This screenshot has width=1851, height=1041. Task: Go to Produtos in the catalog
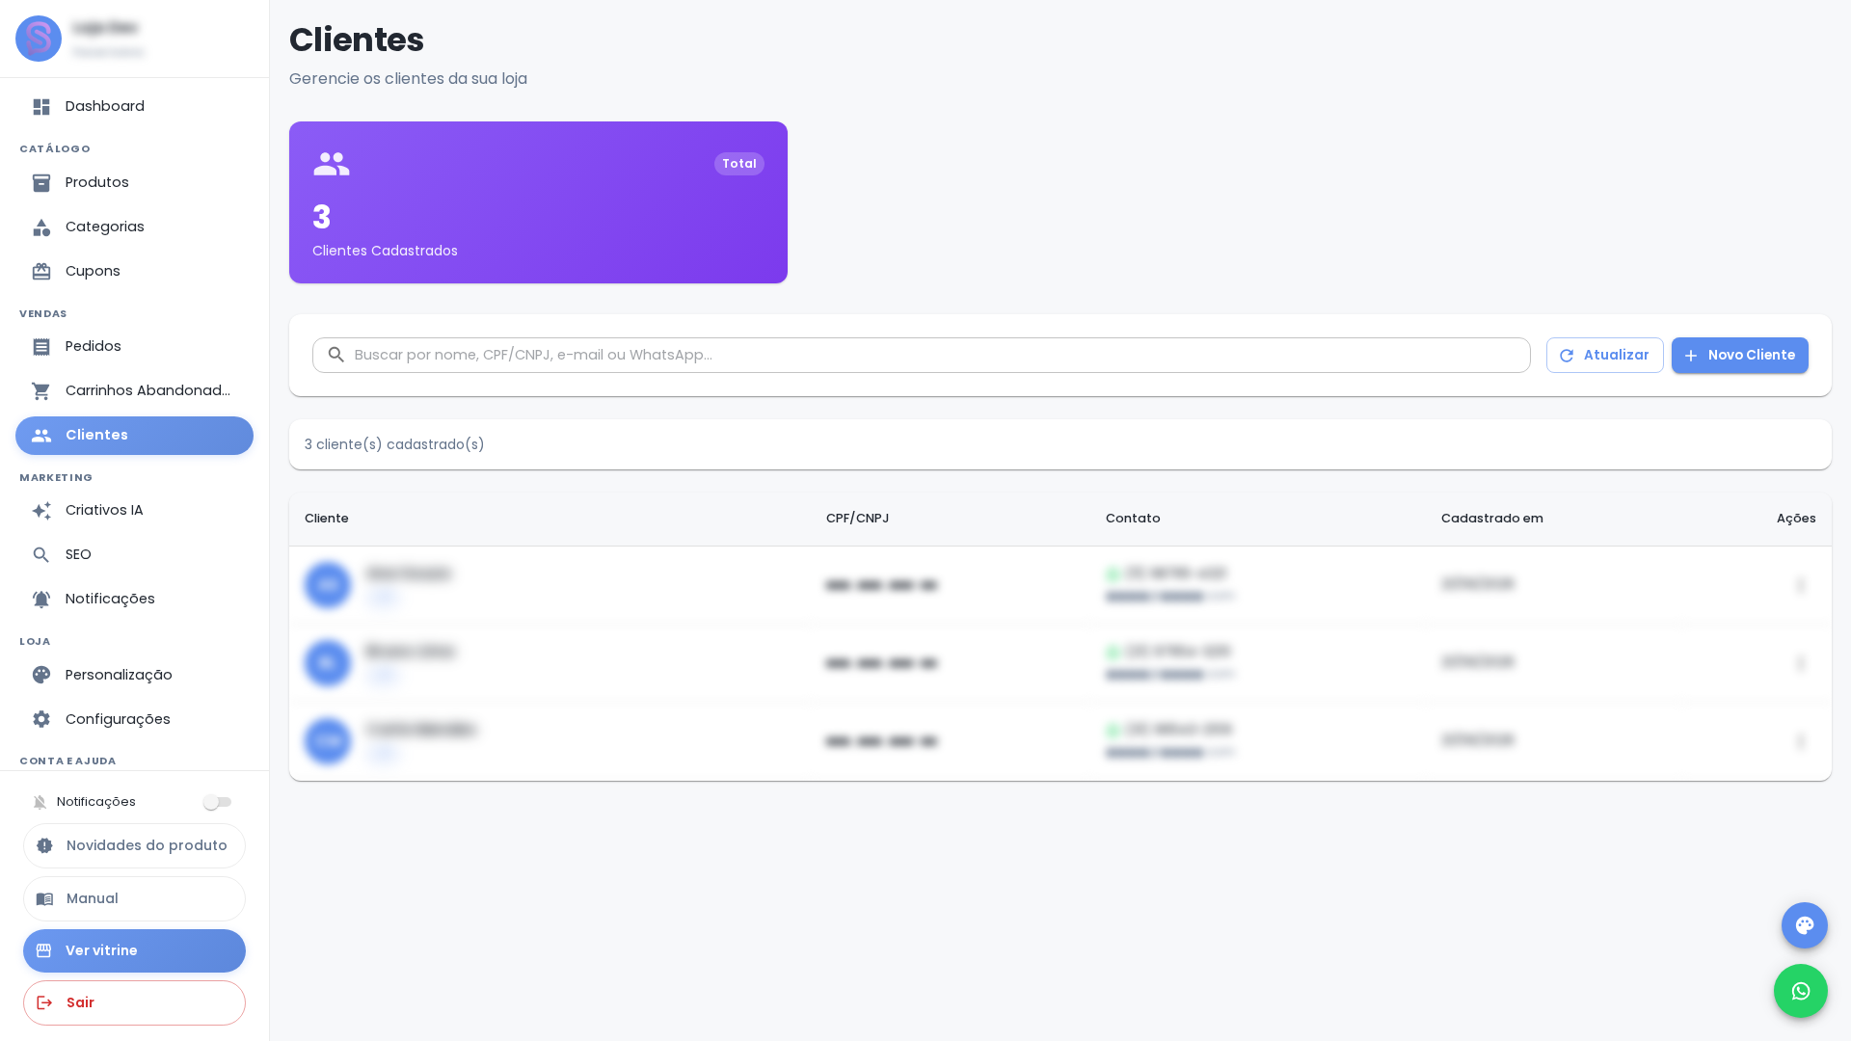tap(134, 183)
